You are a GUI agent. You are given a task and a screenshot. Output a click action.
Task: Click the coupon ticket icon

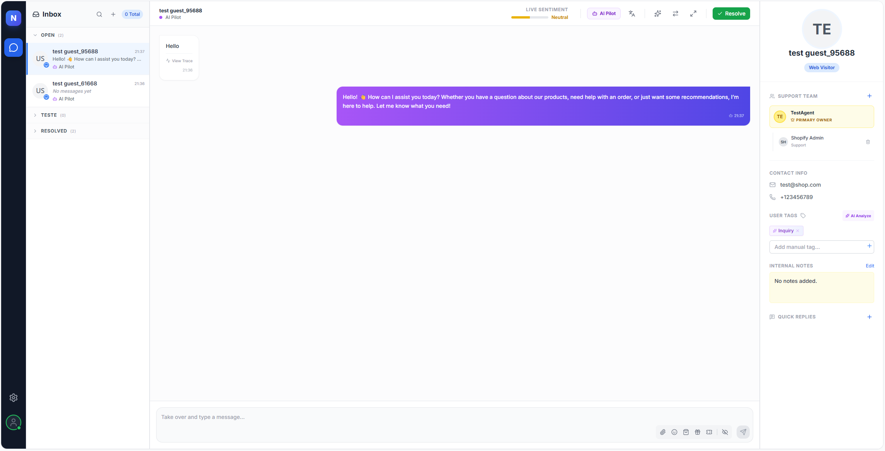pyautogui.click(x=709, y=432)
